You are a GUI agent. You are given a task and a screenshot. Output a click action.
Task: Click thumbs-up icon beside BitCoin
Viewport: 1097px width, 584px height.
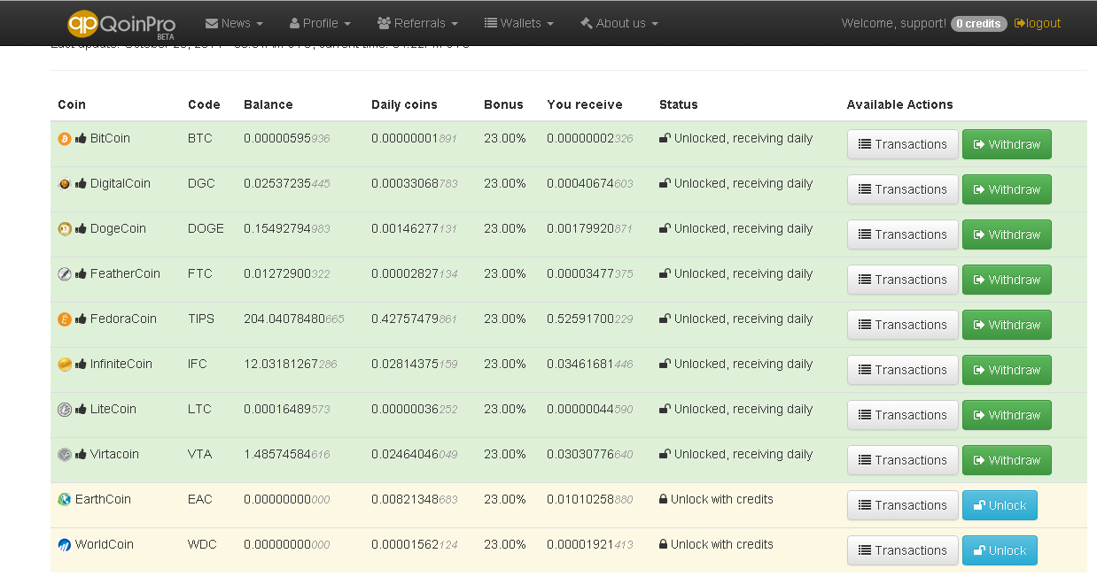[x=81, y=138]
